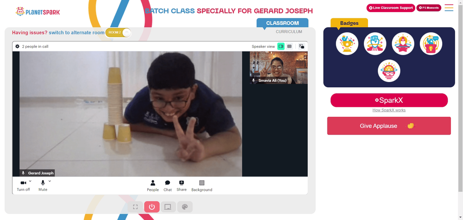Click the SparkX button

pyautogui.click(x=389, y=100)
